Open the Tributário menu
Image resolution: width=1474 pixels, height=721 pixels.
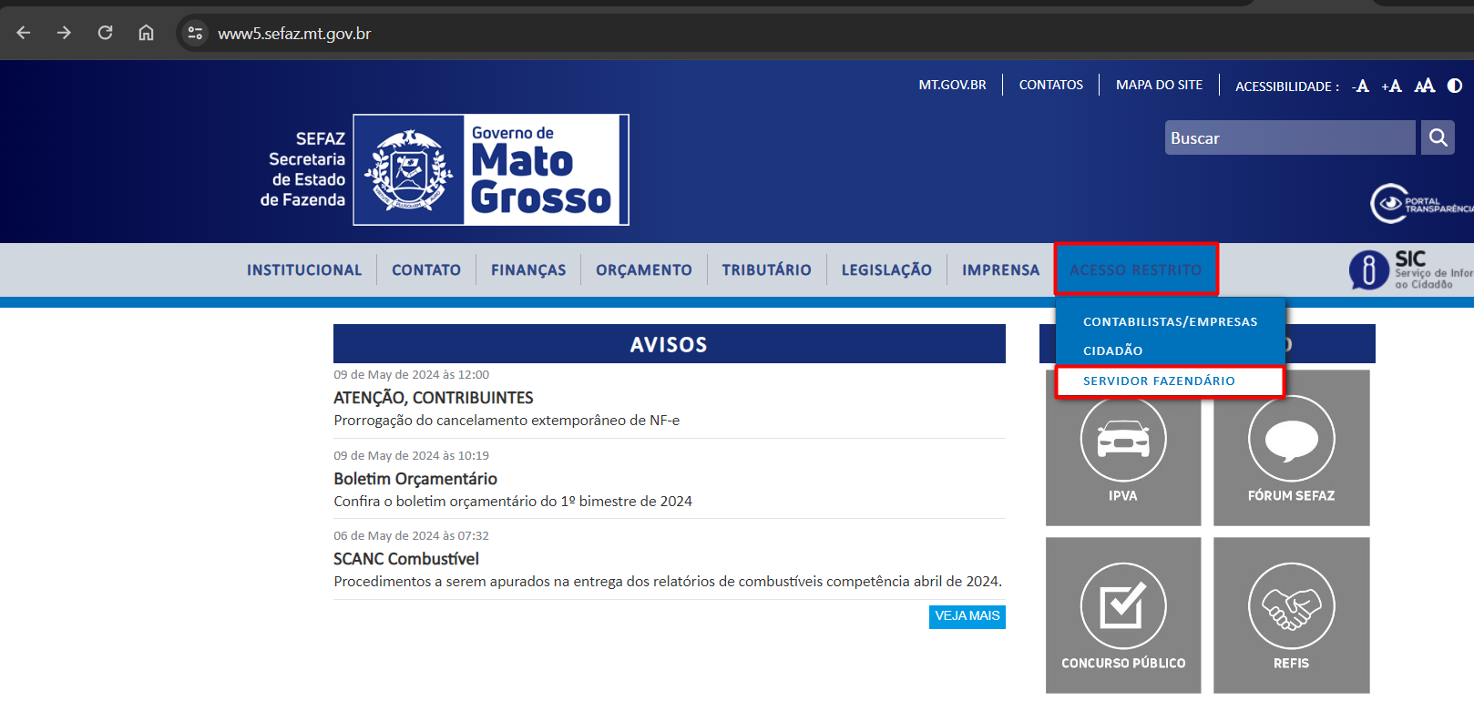click(766, 270)
